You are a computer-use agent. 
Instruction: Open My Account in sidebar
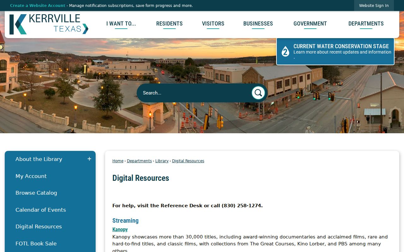tap(31, 176)
